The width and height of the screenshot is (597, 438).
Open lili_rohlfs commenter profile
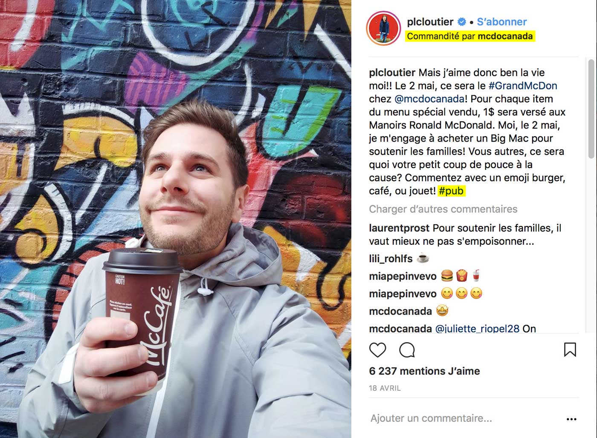391,259
